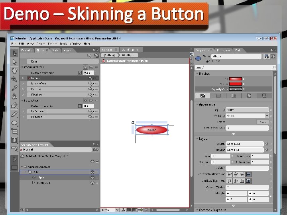Open the Help menu
This screenshot has width=287, height=215.
87,43
